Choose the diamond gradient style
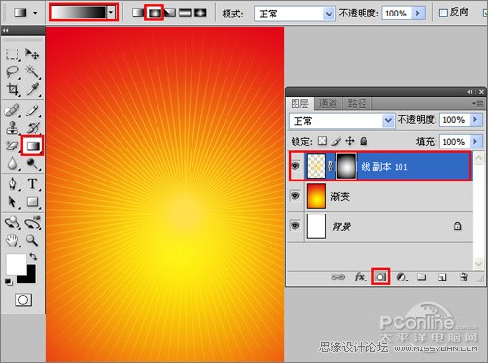The image size is (488, 363). pyautogui.click(x=200, y=13)
